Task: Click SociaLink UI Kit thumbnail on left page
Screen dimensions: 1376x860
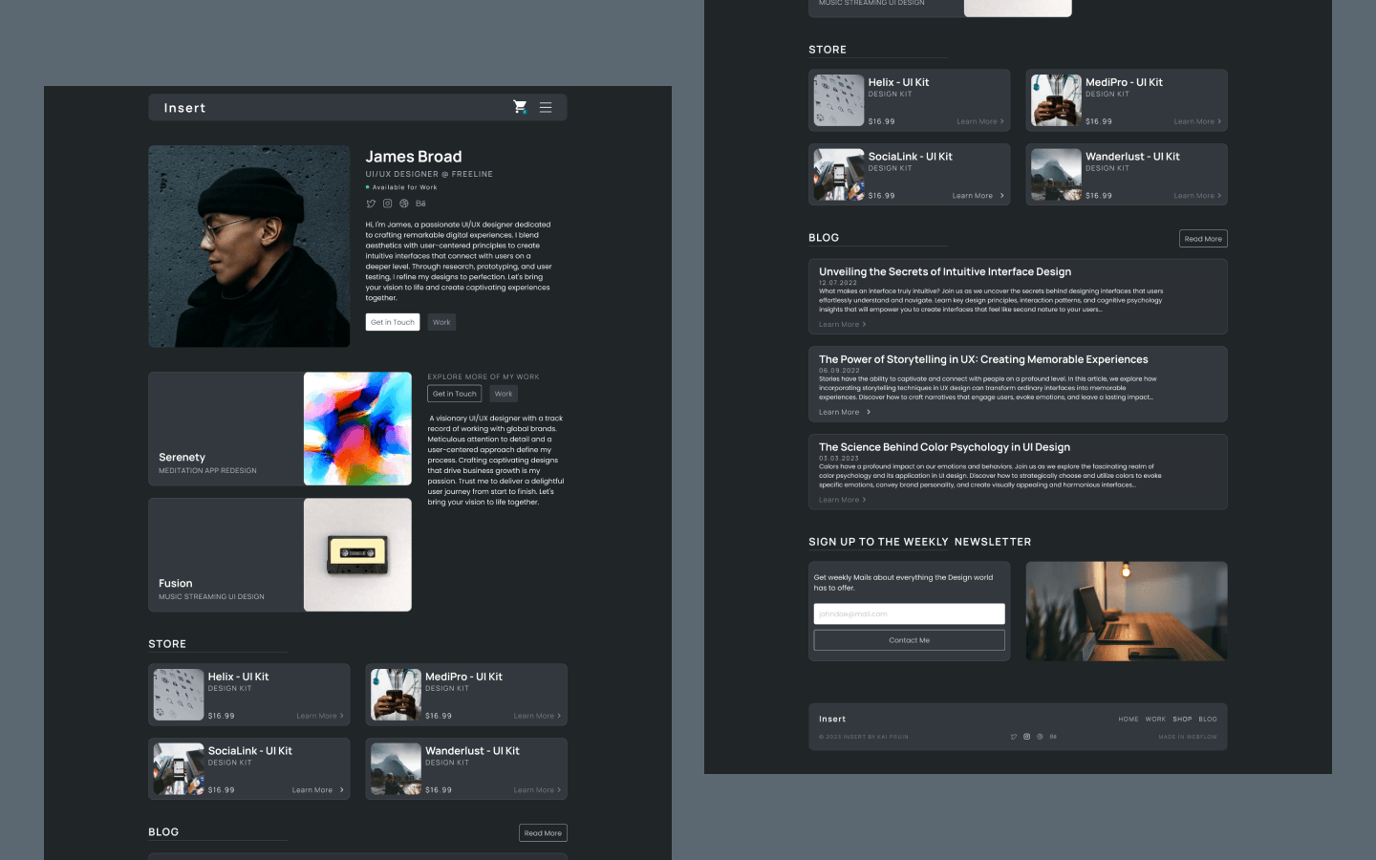Action: point(179,769)
